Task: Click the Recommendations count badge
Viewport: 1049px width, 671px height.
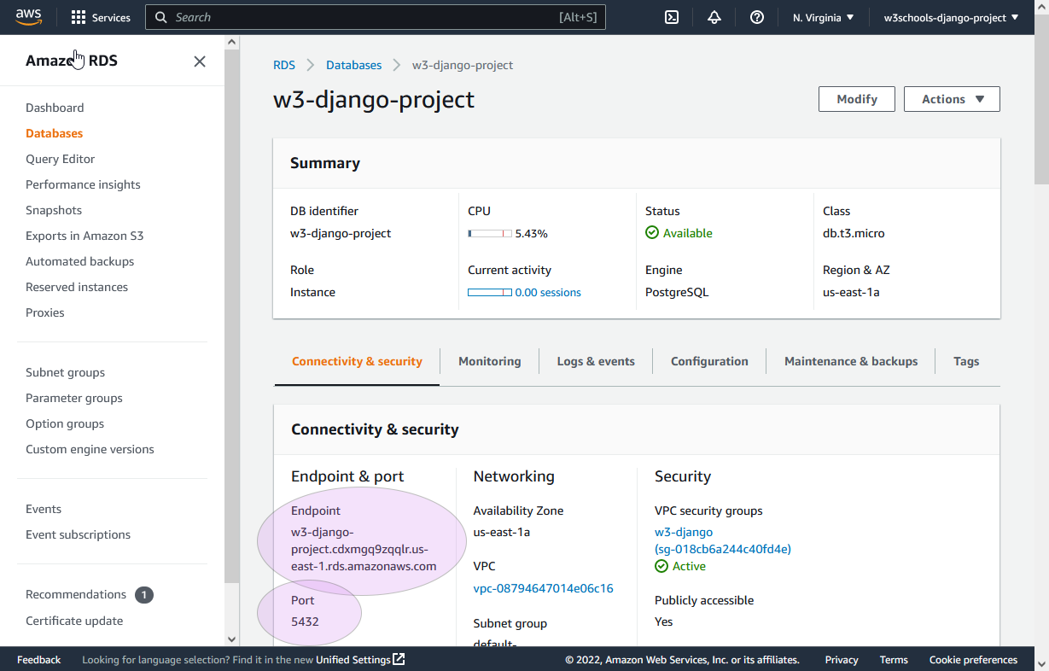Action: (144, 595)
